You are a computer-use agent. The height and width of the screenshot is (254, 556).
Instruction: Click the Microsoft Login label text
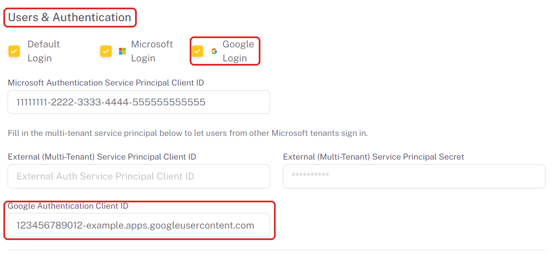coord(152,51)
